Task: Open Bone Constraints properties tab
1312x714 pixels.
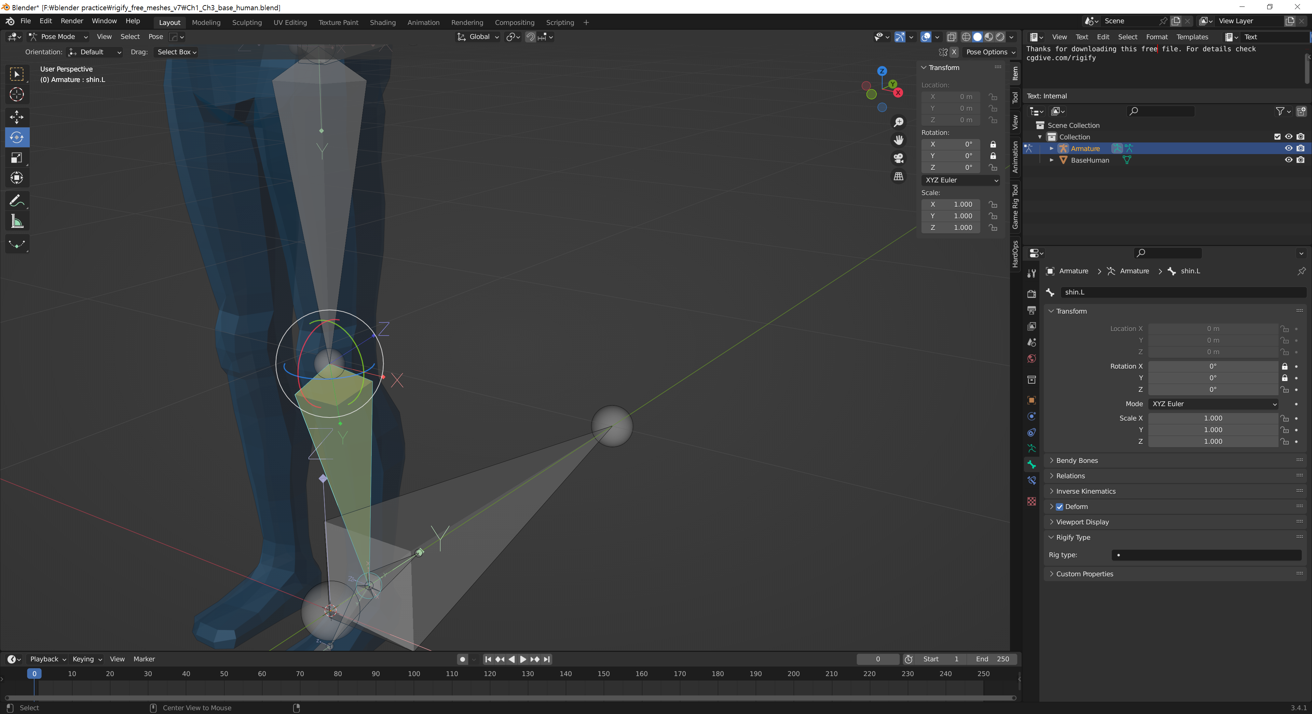Action: pyautogui.click(x=1031, y=480)
